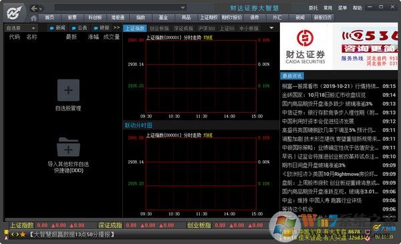Open the 自选股管理 plus icon
This screenshot has width=401, height=244.
click(x=68, y=90)
